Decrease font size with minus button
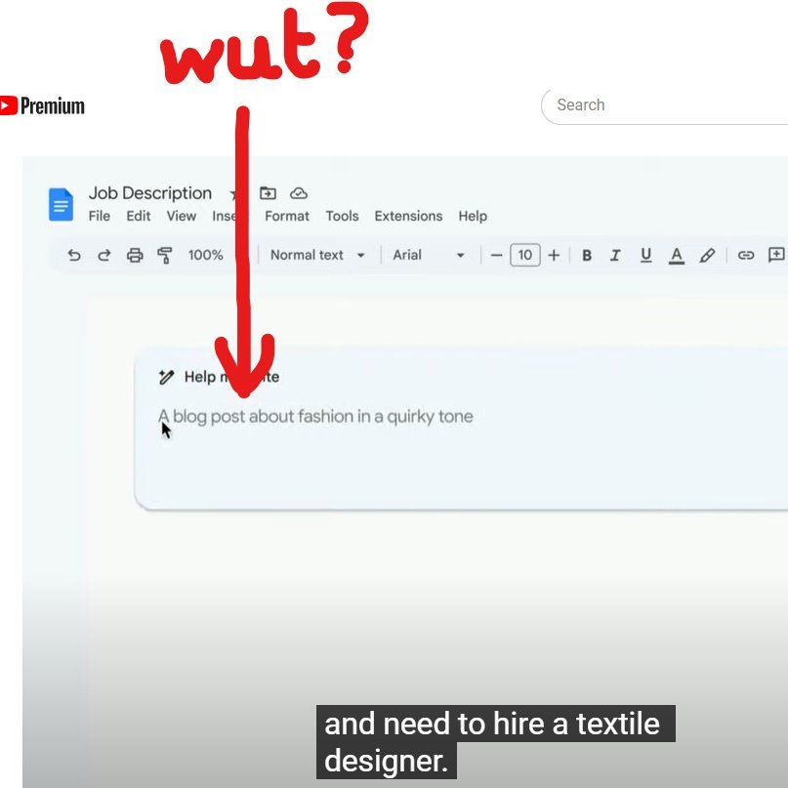 tap(496, 255)
